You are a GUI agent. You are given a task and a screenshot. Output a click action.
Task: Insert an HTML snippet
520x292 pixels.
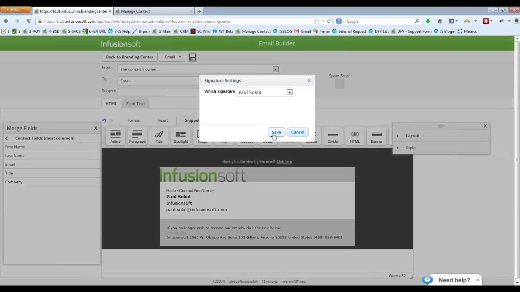pyautogui.click(x=355, y=136)
